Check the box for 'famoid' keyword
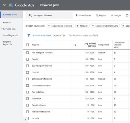 [x=28, y=59]
